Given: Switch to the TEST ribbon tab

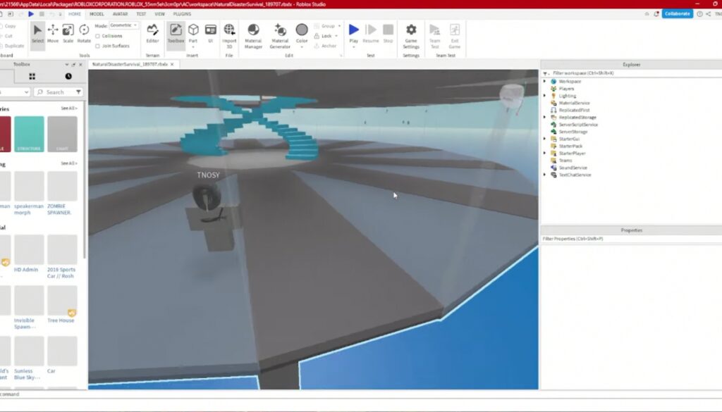Looking at the screenshot, I should (x=141, y=14).
